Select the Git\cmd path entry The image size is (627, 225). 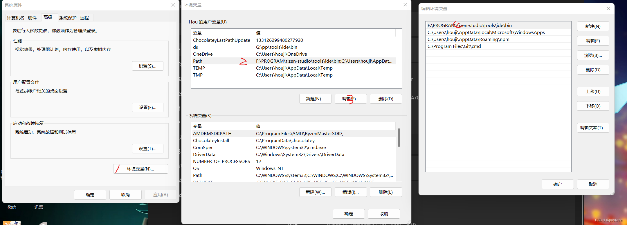point(498,46)
